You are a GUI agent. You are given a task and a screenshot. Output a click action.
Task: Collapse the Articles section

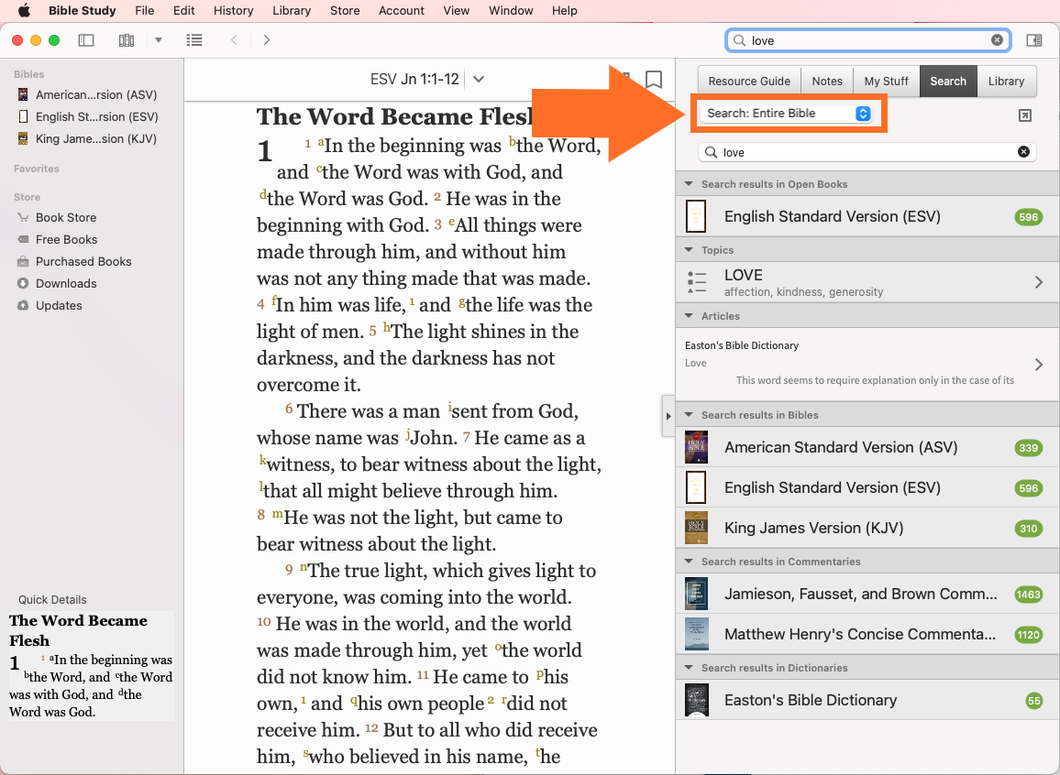(x=689, y=315)
